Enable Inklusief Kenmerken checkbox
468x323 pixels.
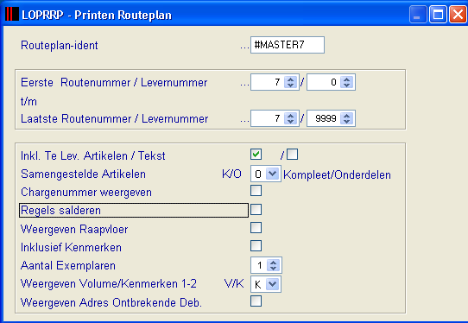[256, 246]
